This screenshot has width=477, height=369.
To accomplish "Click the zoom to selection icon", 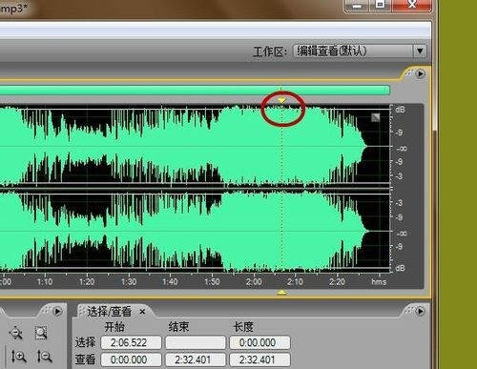I will [x=41, y=333].
